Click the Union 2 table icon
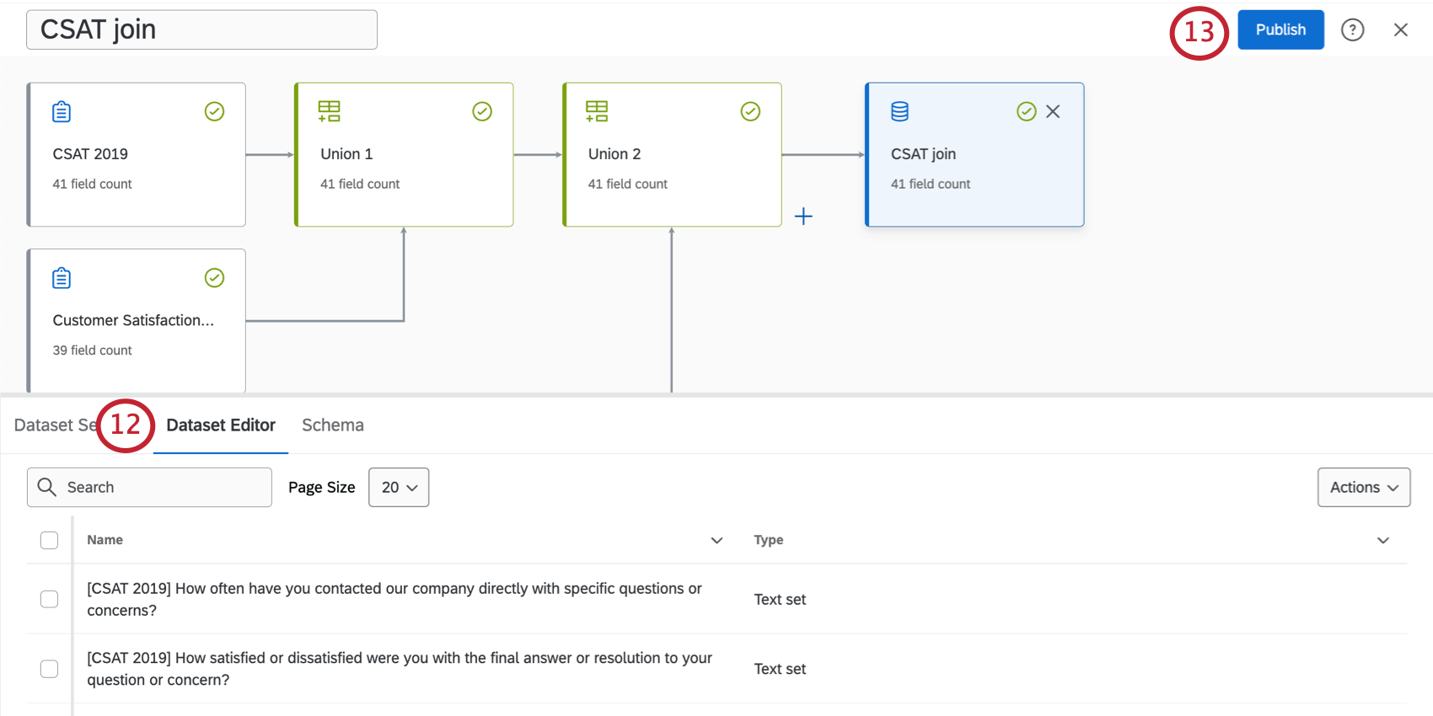The image size is (1433, 716). click(x=597, y=111)
